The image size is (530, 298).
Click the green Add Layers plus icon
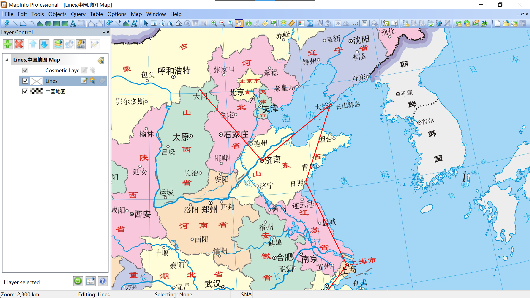[8, 44]
